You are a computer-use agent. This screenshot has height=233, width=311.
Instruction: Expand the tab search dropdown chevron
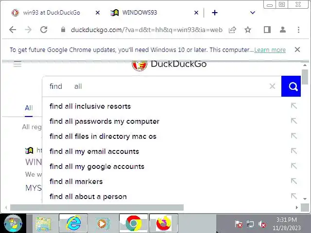[253, 13]
